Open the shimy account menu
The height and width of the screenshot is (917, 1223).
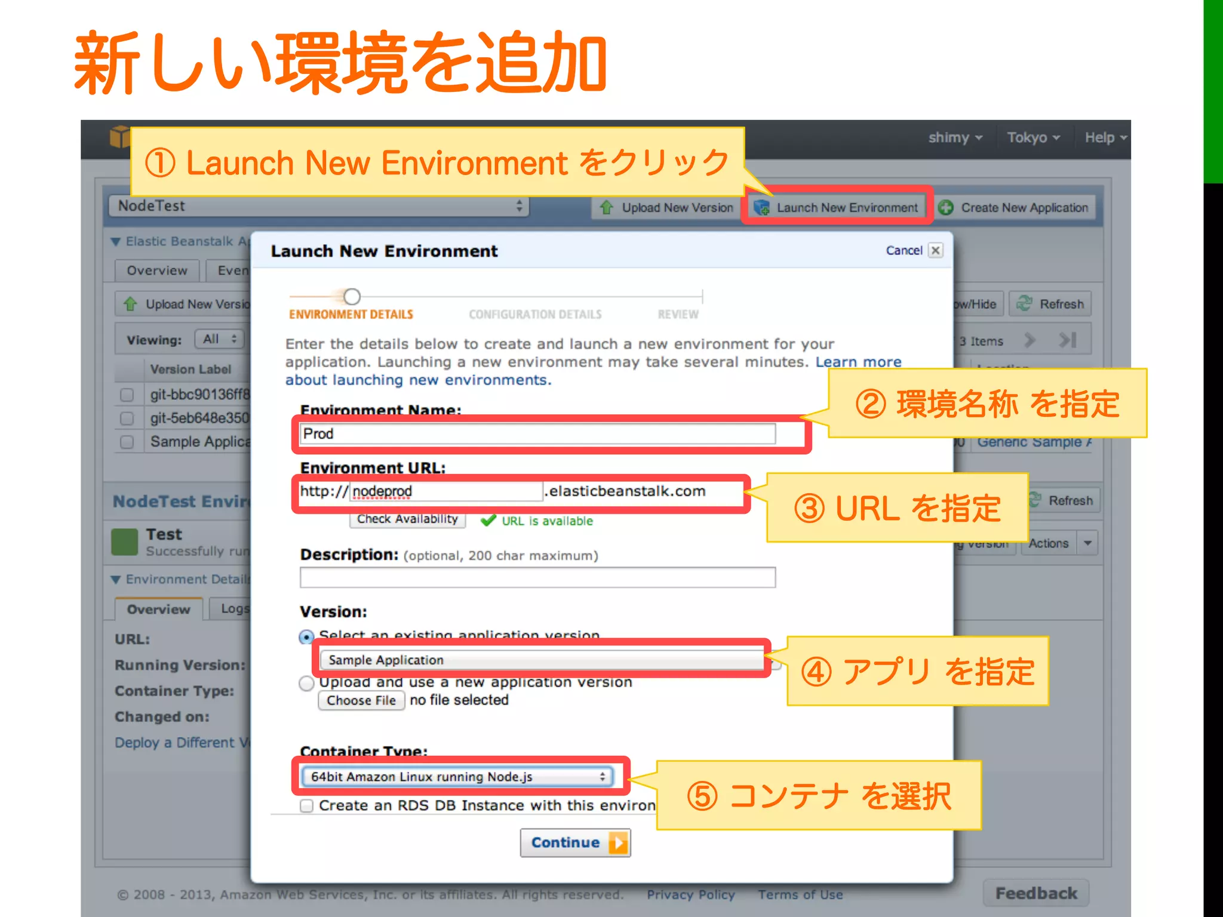pos(954,137)
